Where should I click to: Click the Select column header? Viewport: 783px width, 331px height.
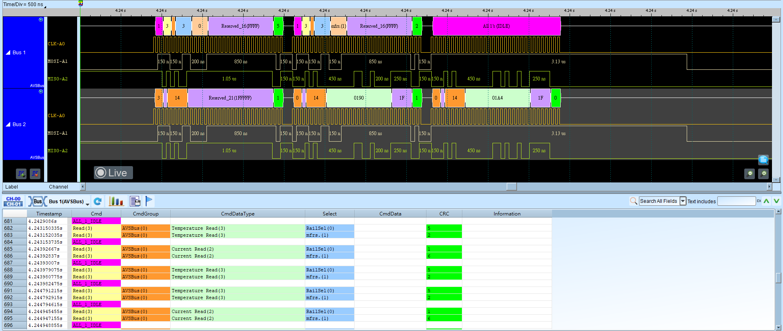coord(330,214)
